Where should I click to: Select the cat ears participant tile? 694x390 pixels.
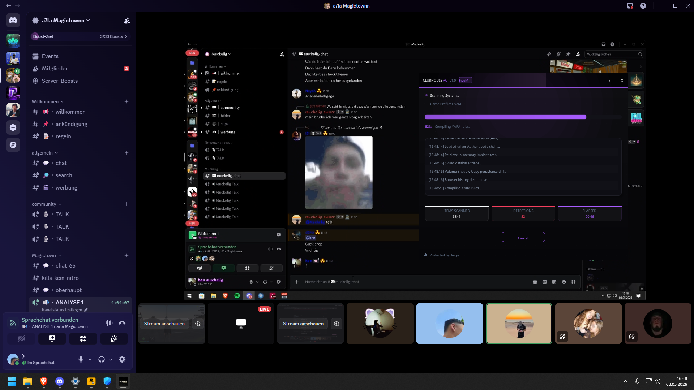pyautogui.click(x=380, y=324)
